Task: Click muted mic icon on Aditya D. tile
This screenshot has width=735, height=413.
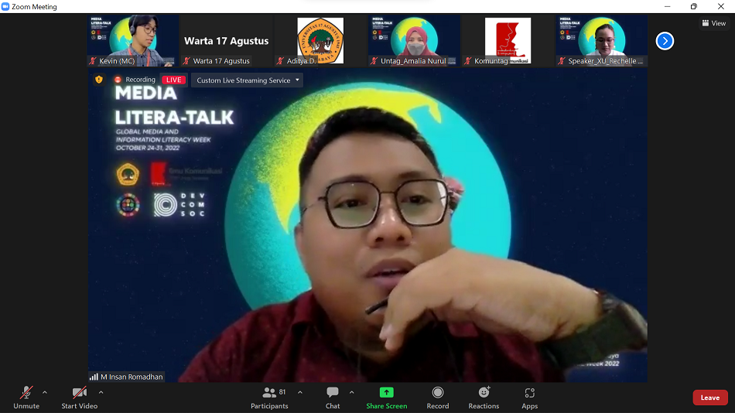Action: [280, 61]
